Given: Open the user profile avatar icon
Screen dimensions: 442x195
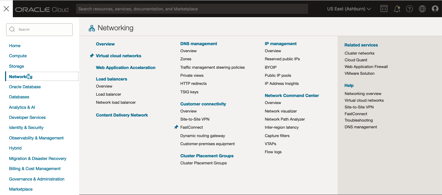Looking at the screenshot, I should point(435,9).
